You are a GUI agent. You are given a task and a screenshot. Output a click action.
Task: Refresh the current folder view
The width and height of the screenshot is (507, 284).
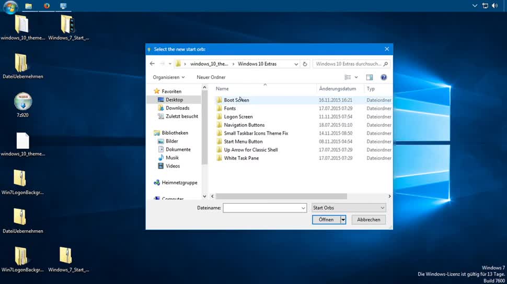pos(305,64)
